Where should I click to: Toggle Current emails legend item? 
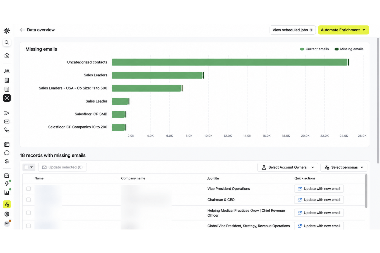coord(314,49)
